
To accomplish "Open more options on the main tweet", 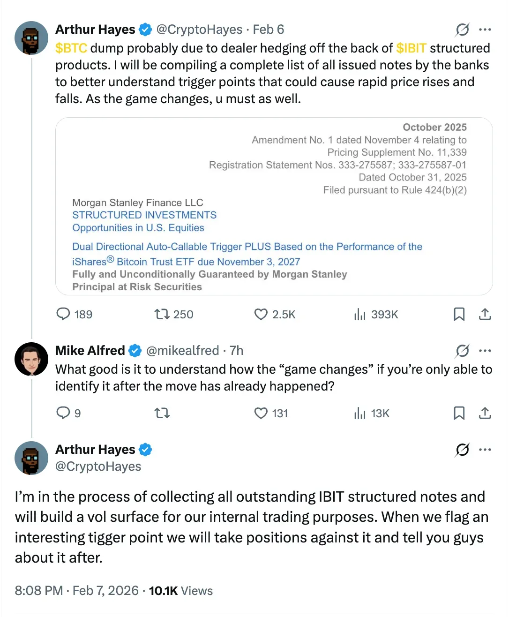I will (x=485, y=450).
